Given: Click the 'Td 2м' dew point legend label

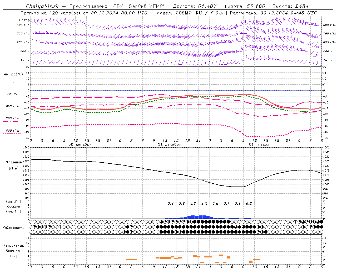Looking at the screenshot, I should point(12,94).
